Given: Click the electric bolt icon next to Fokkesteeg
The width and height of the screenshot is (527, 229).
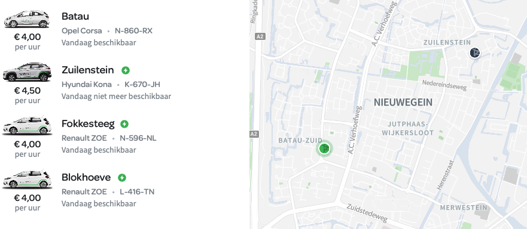Looking at the screenshot, I should 124,124.
